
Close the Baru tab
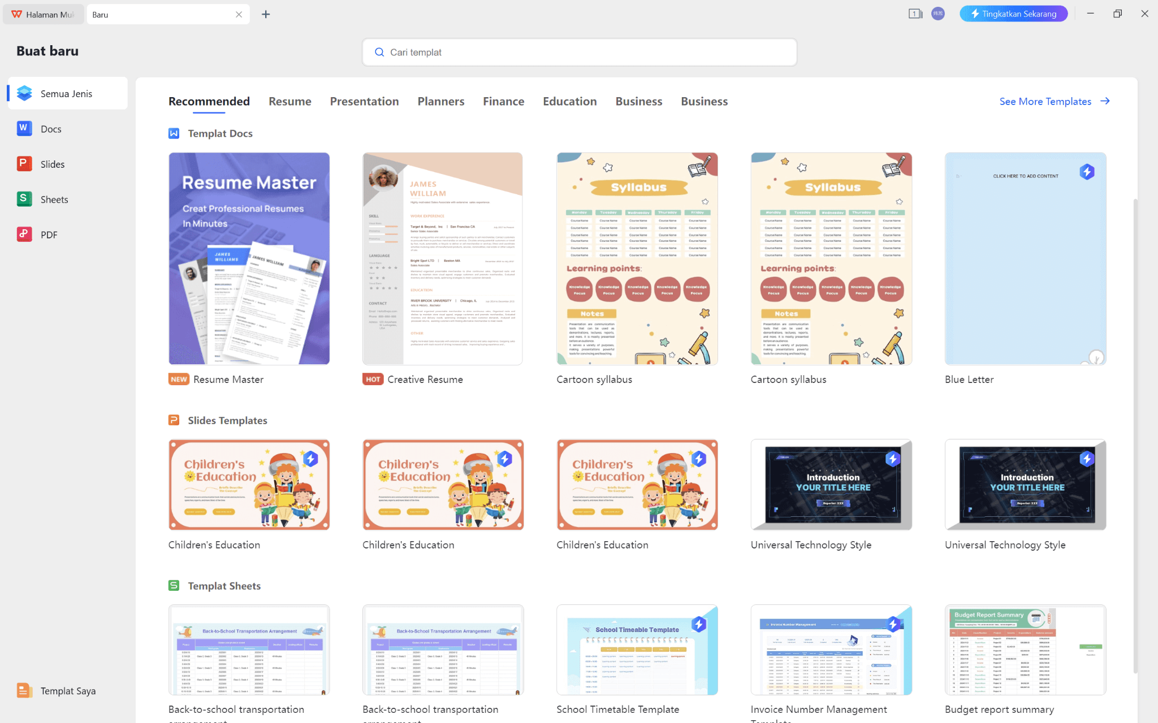[239, 14]
